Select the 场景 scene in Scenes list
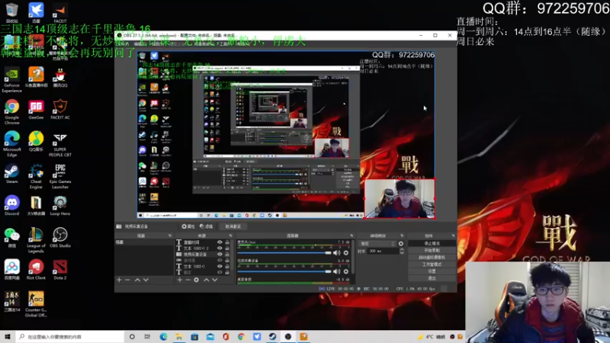 coord(143,242)
